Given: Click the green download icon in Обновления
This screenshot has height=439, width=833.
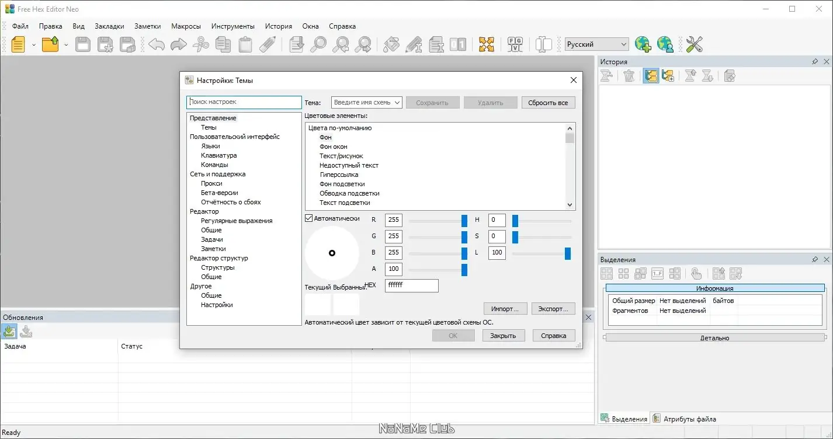Looking at the screenshot, I should tap(9, 332).
